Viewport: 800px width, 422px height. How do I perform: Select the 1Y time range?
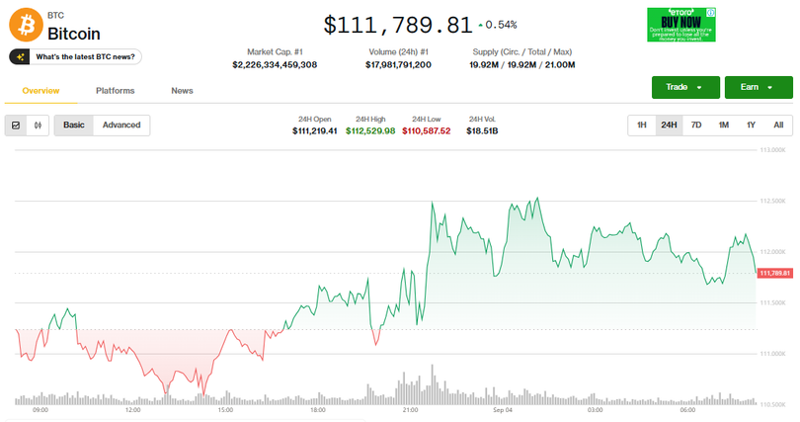click(751, 126)
